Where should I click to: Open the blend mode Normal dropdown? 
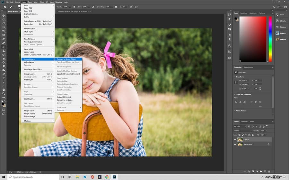tap(243, 131)
